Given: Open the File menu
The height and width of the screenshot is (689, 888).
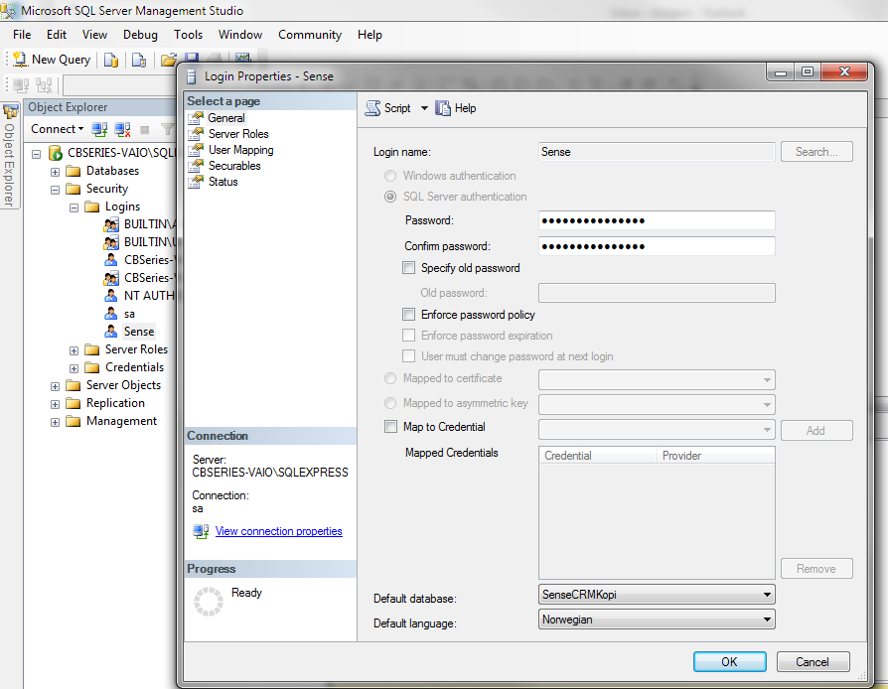Looking at the screenshot, I should [22, 35].
